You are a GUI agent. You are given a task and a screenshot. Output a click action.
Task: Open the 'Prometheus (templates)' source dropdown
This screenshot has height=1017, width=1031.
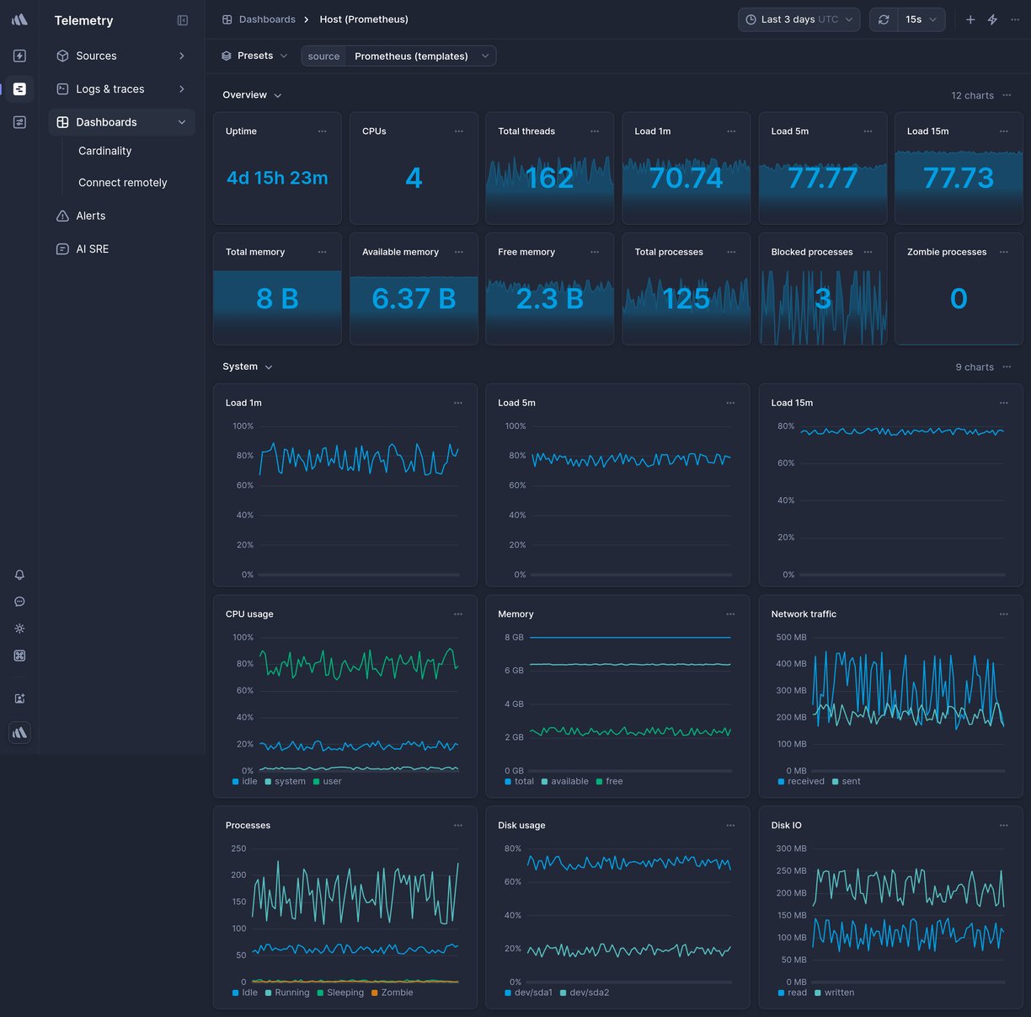coord(420,56)
